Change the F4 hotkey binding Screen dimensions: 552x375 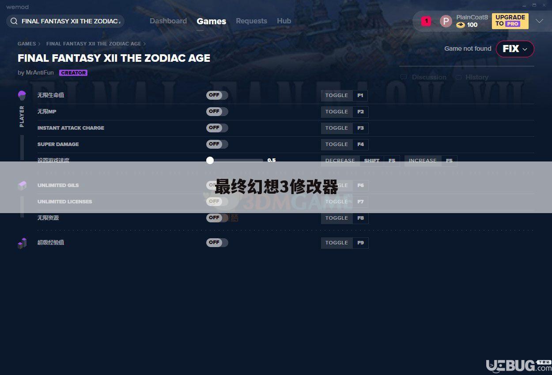pos(360,144)
